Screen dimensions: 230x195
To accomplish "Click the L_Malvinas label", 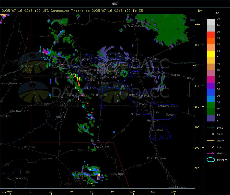I will [x=101, y=95].
